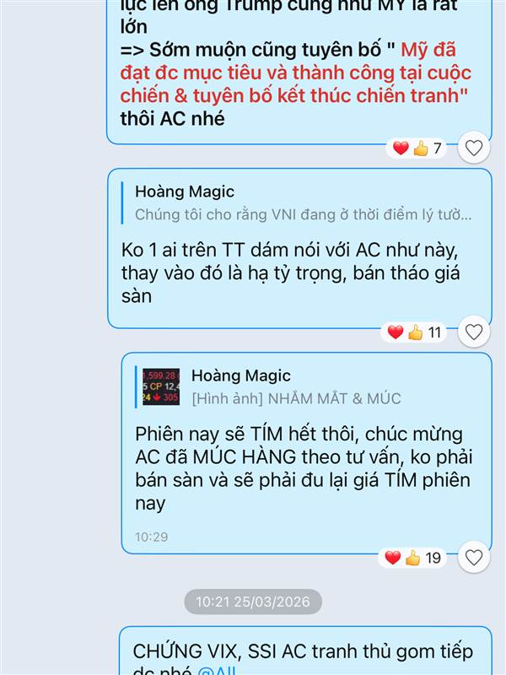Select the red heart emoji in the 11-reaction pill
This screenshot has width=506, height=675.
pos(396,332)
